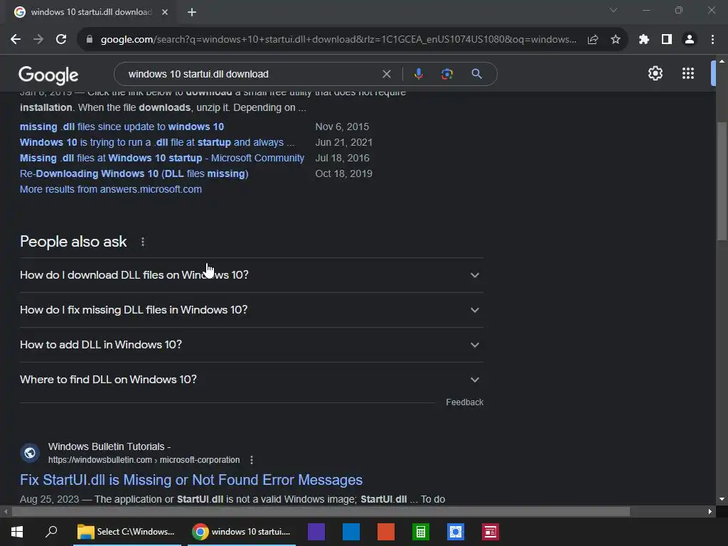Switch to Select C:\Windows taskbar window
Viewport: 728px width, 546px height.
click(127, 532)
